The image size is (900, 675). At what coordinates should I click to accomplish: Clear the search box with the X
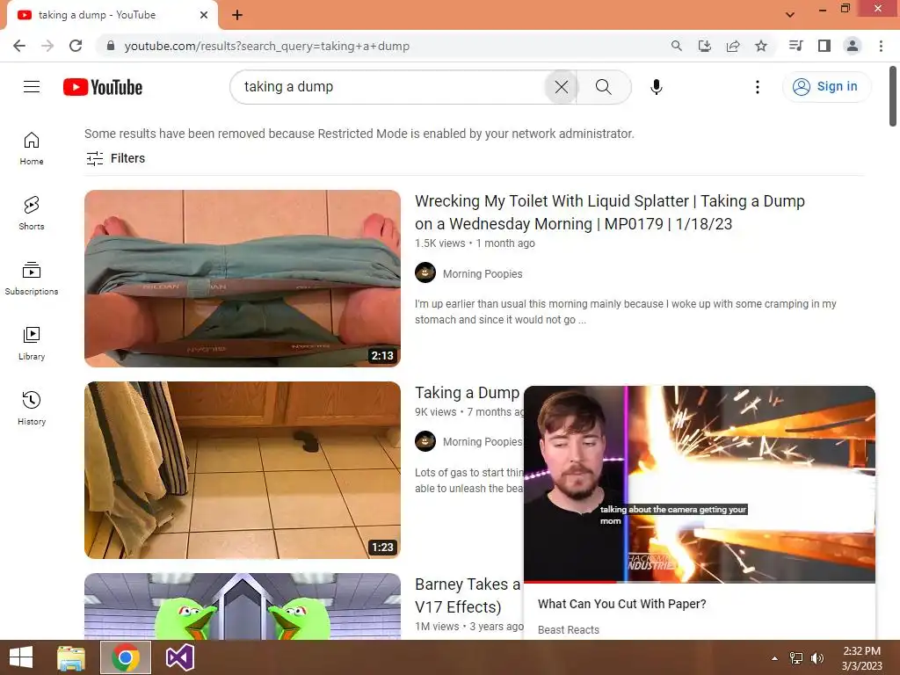pyautogui.click(x=561, y=87)
